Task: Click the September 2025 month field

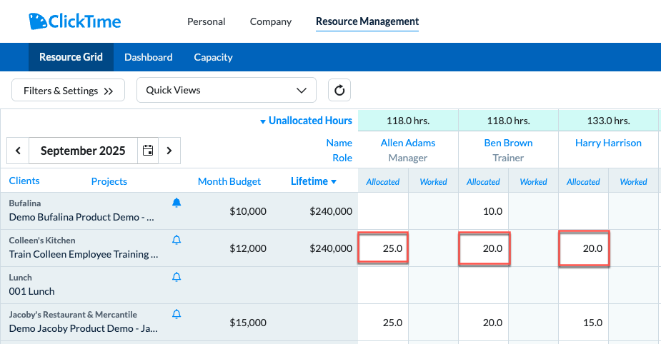Action: tap(83, 151)
